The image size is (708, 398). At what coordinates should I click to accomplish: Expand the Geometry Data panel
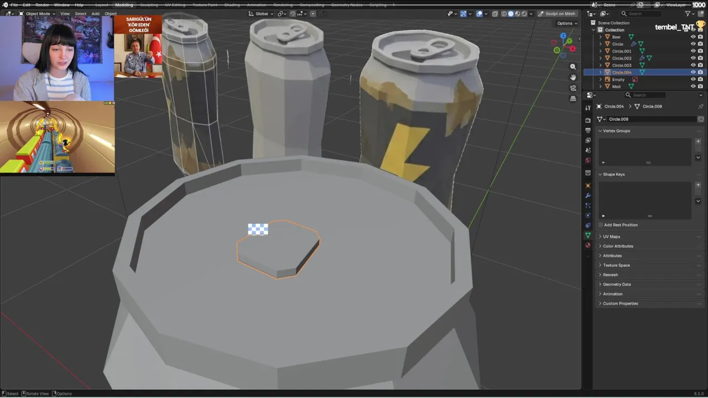coord(617,284)
